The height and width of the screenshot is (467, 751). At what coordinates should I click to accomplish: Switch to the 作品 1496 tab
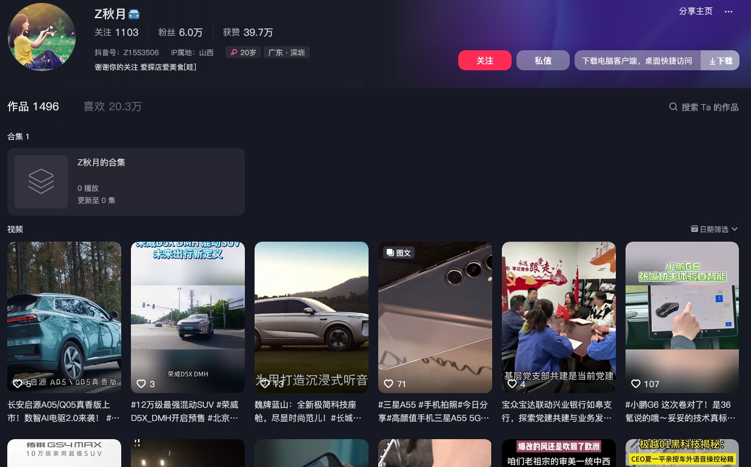[x=33, y=107]
